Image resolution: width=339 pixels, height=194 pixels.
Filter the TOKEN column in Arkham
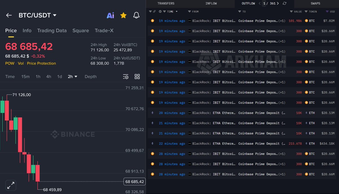[306, 12]
